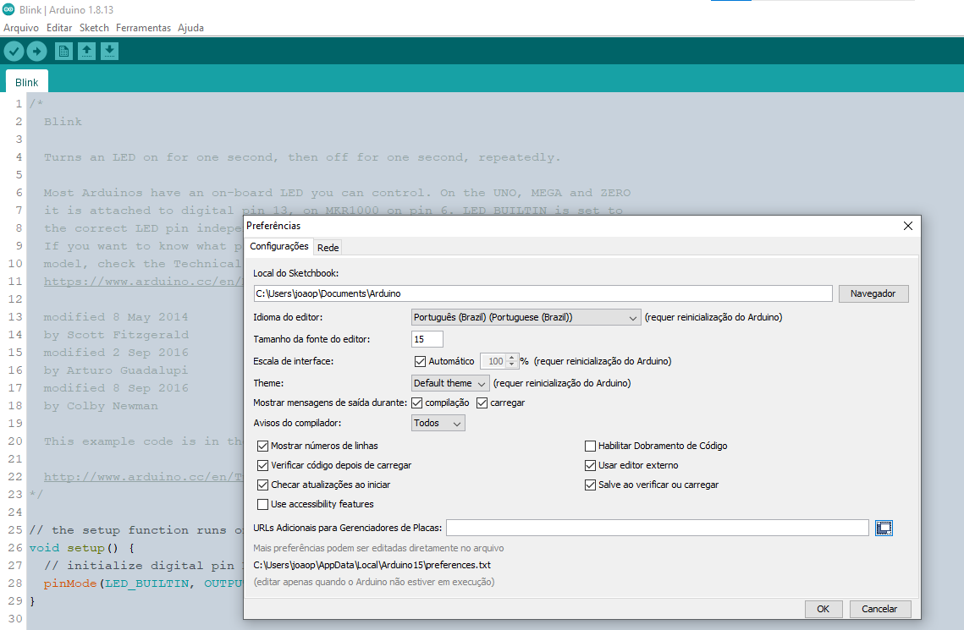Toggle the compilação output checkbox

[417, 403]
